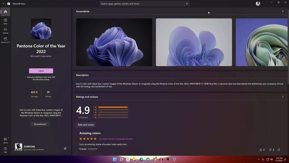Click the 5-star rating bar
289x163 pixels.
tap(113, 107)
